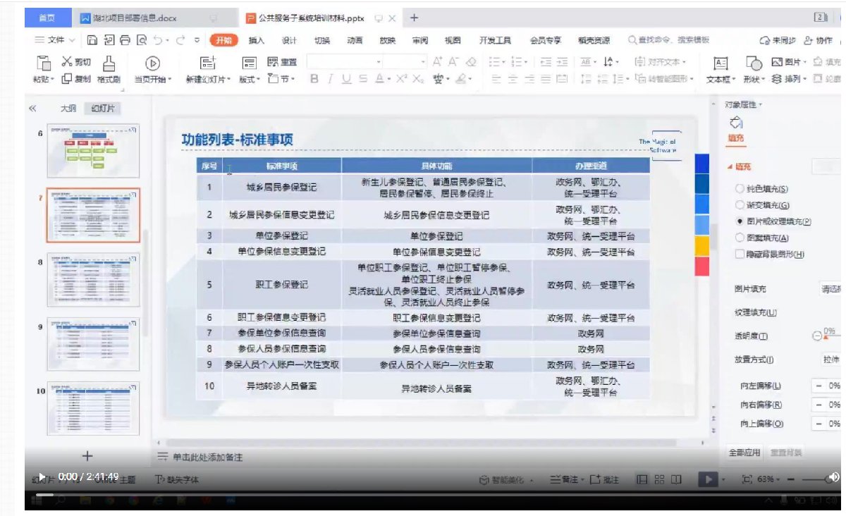Open the New Slide (新建幻灯片) dropdown

pyautogui.click(x=209, y=80)
